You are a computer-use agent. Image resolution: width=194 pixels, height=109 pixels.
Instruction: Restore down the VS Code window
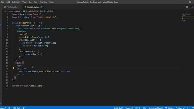tap(190, 2)
